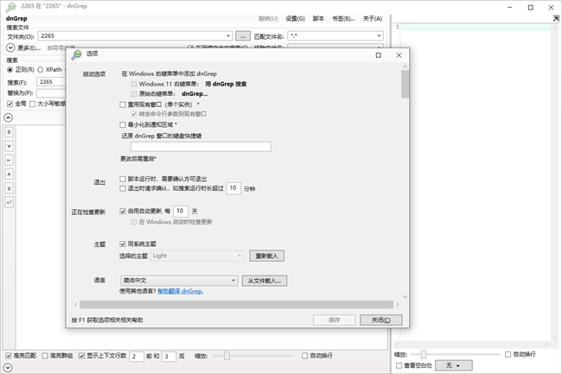The height and width of the screenshot is (374, 562).
Task: Maximize the 选项 dialog window
Action: [x=378, y=54]
